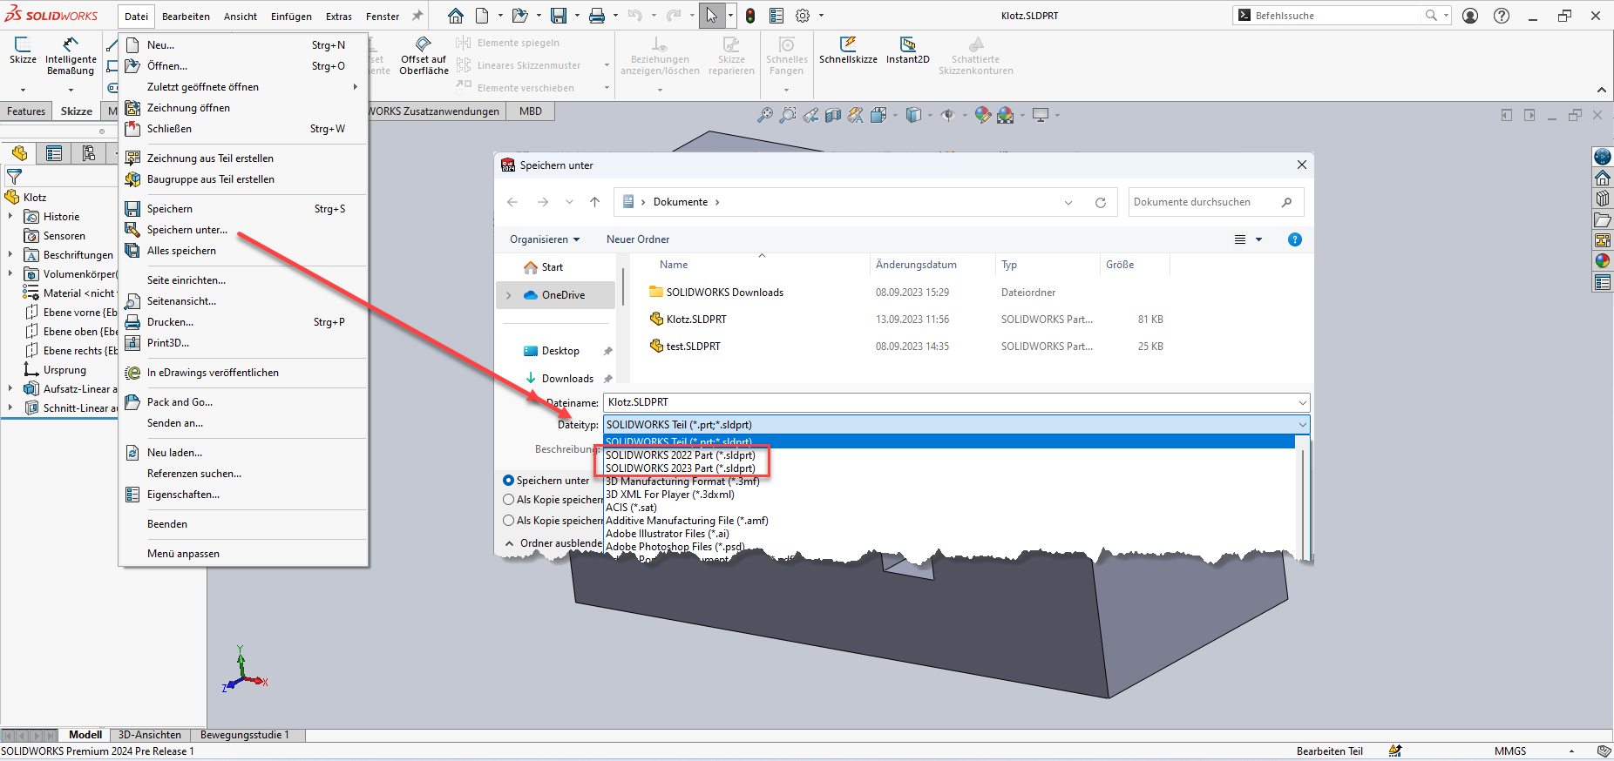Select the second 'Als Kopie speichern' option
This screenshot has height=761, width=1614.
509,521
